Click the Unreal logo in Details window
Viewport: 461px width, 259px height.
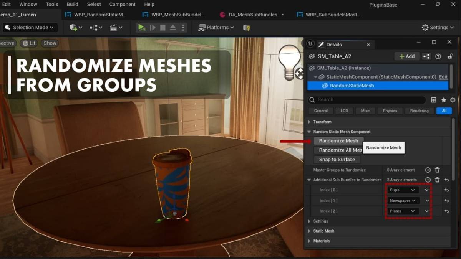click(310, 44)
